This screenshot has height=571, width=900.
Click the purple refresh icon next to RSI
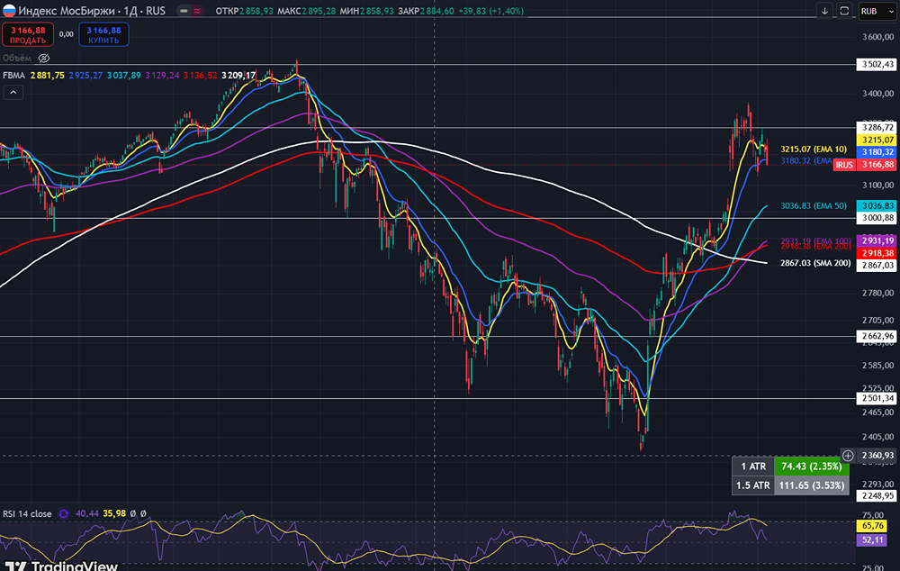pyautogui.click(x=64, y=513)
